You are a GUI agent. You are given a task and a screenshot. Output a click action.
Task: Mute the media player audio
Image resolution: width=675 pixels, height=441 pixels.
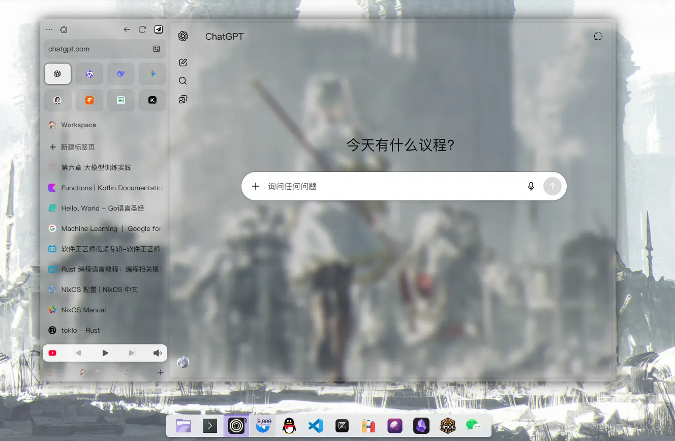coord(158,353)
